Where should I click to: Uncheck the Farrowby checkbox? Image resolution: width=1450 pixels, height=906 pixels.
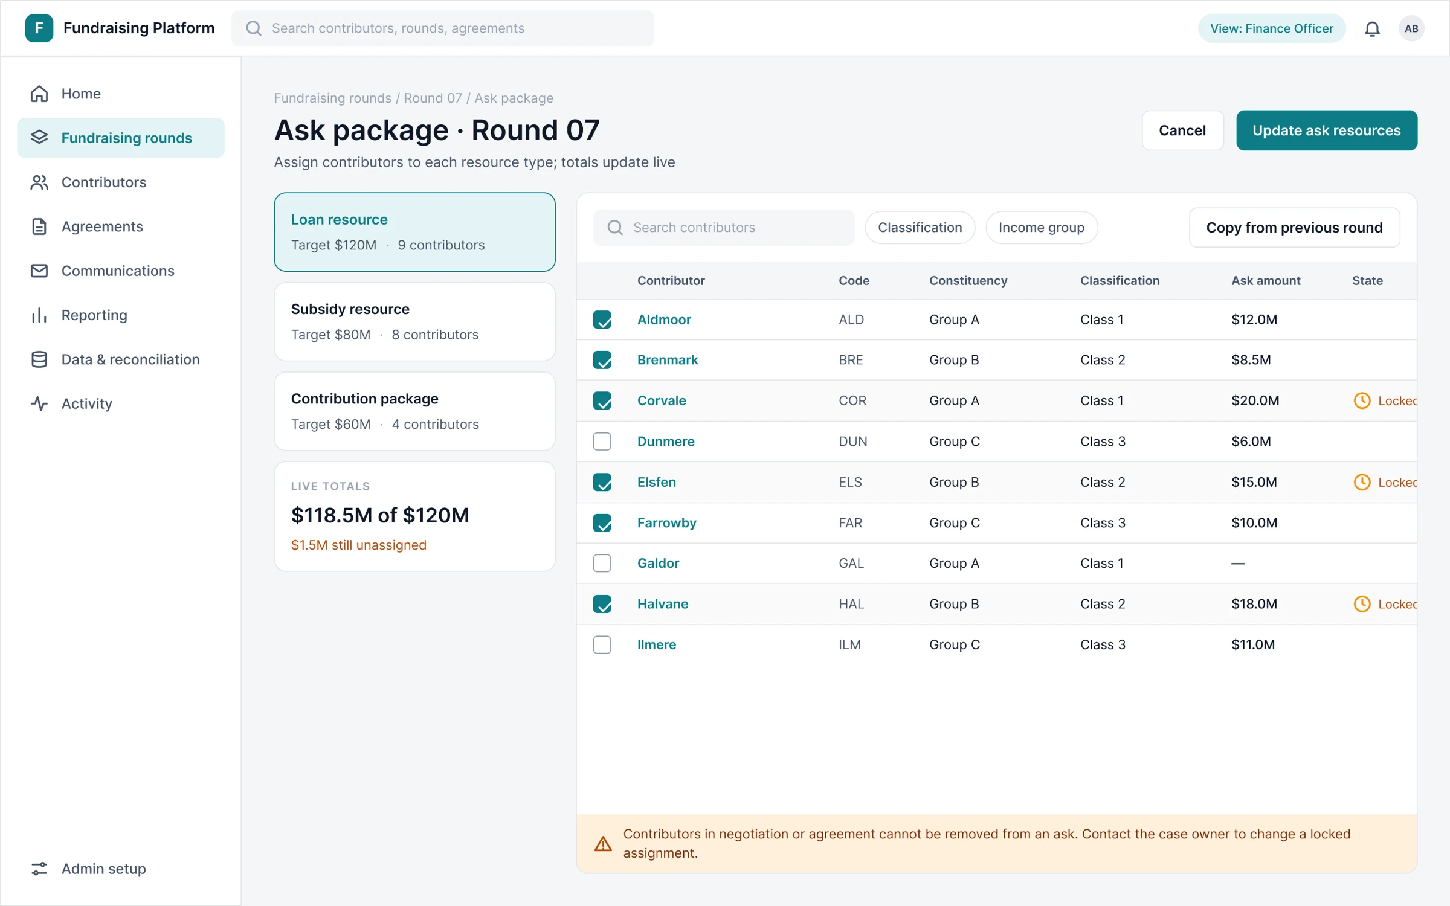pyautogui.click(x=602, y=523)
